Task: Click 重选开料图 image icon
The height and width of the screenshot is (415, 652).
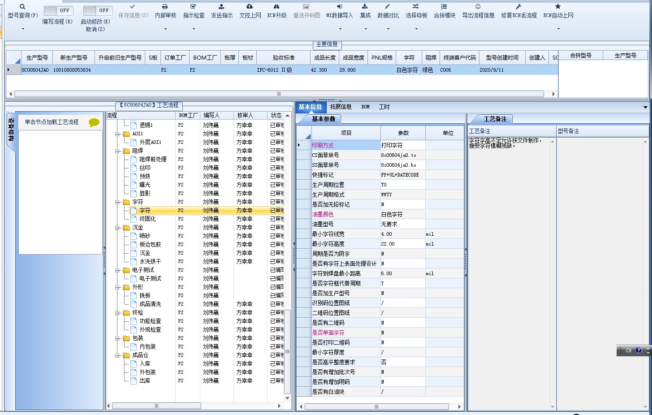Action: (x=306, y=7)
